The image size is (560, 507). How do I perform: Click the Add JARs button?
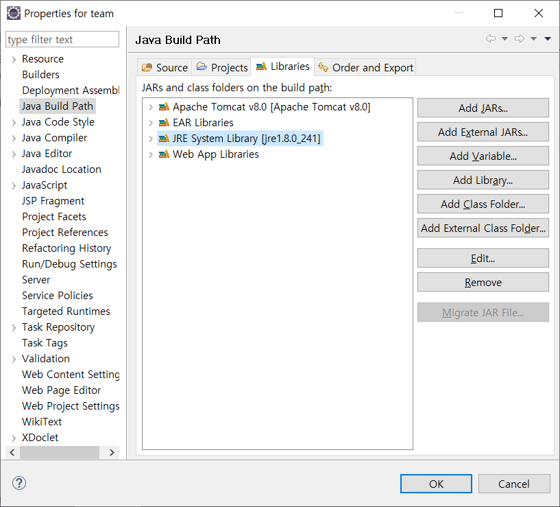[483, 108]
